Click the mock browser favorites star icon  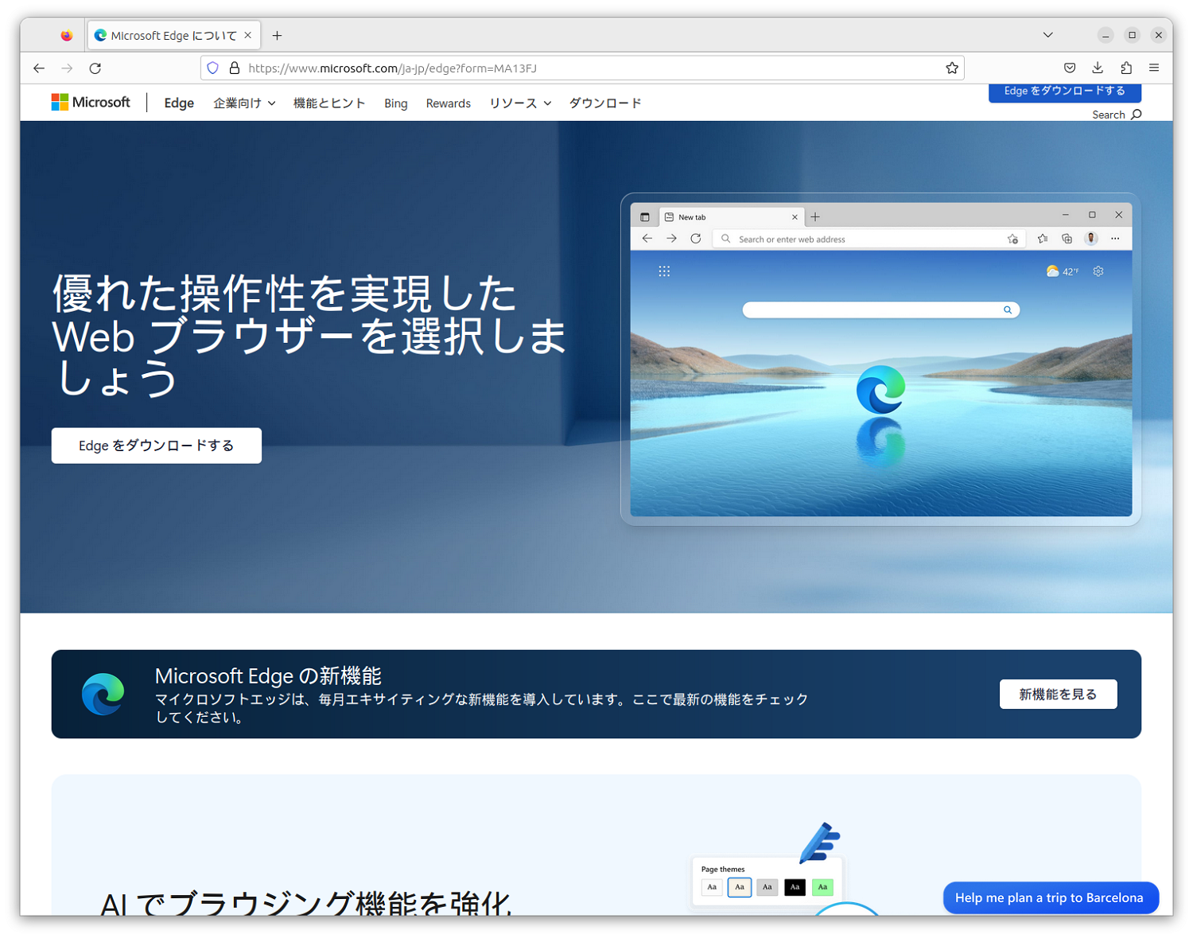point(1043,239)
